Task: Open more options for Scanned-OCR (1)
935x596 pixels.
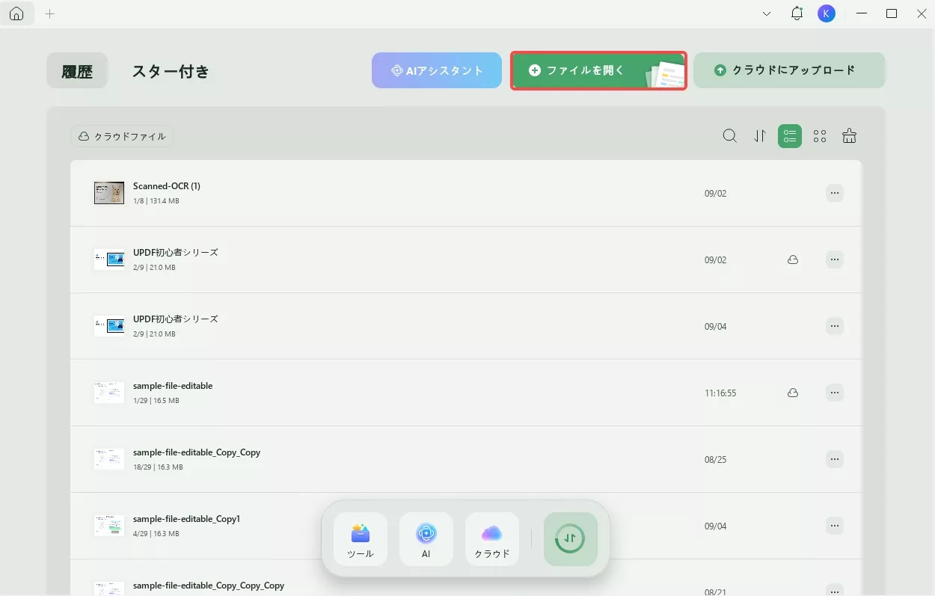Action: point(835,193)
